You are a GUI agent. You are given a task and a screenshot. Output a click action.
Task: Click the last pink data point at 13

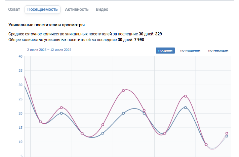[x=227, y=133]
